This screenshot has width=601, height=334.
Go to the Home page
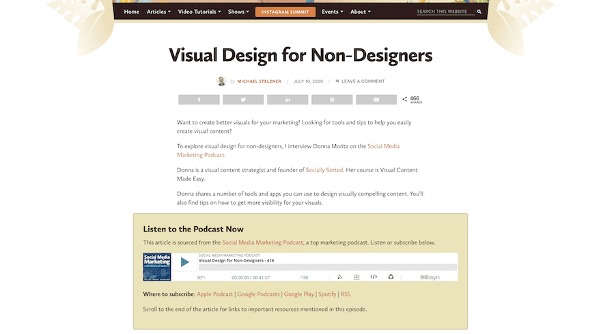[132, 12]
